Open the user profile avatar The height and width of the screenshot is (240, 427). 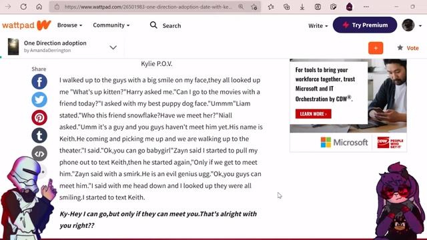(x=408, y=25)
